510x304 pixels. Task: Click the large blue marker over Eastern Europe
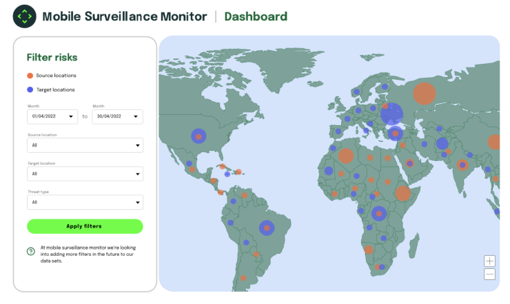point(392,113)
